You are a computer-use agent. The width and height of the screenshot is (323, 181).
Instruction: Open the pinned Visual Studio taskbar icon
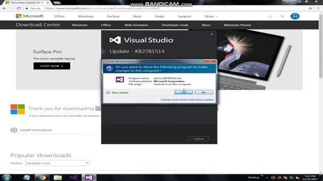tap(73, 177)
